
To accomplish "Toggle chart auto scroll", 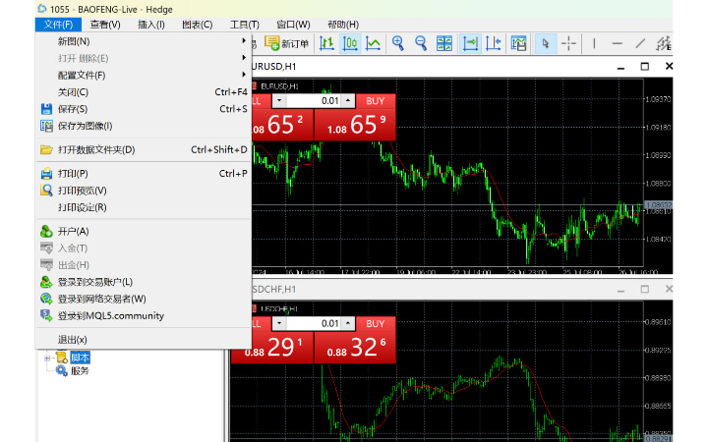I will tap(470, 44).
